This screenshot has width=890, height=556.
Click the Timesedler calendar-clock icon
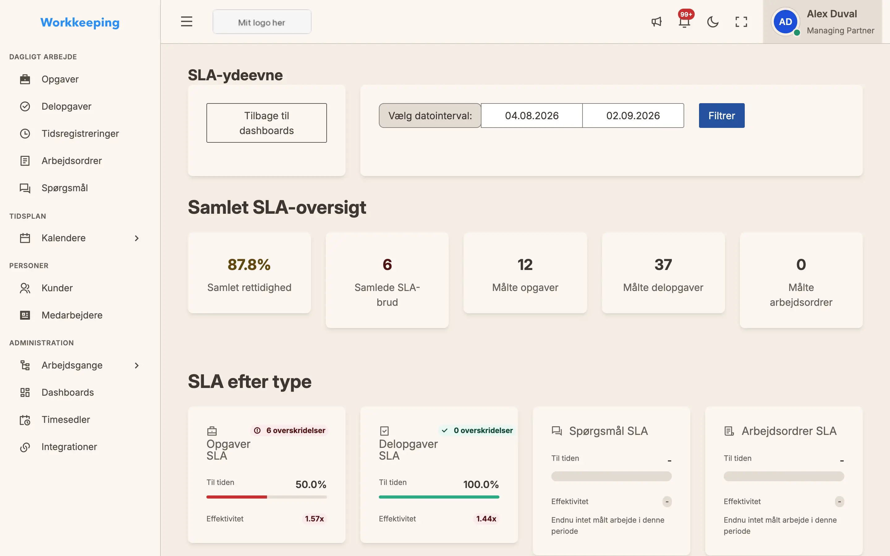coord(25,419)
